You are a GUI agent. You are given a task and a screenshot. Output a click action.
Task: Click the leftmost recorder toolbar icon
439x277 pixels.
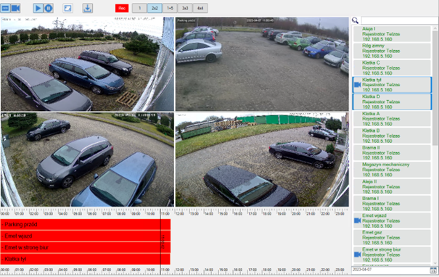coord(5,8)
